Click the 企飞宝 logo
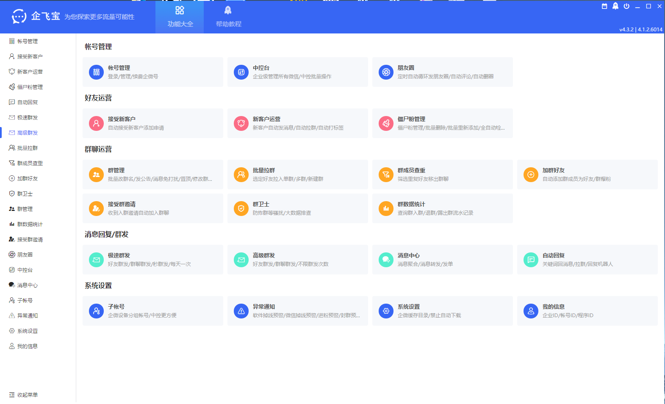The width and height of the screenshot is (665, 404). 36,17
